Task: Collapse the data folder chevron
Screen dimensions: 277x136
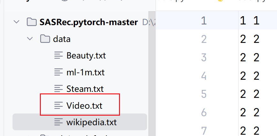Action: point(30,39)
